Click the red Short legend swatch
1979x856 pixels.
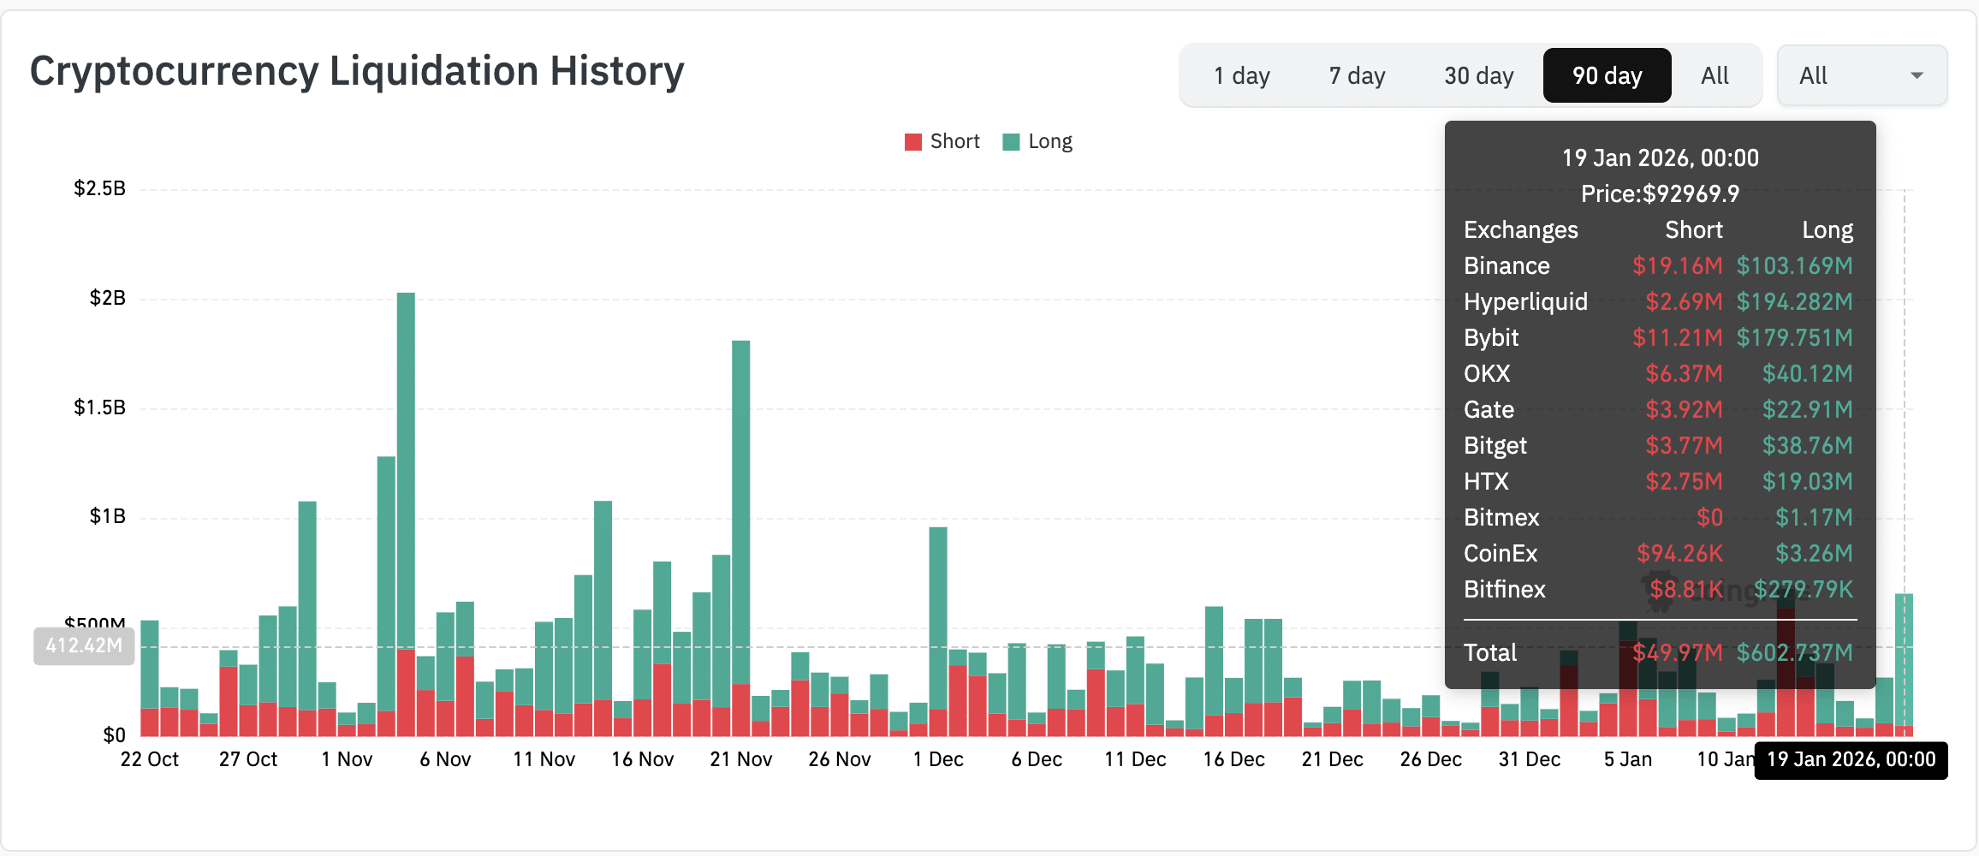913,142
